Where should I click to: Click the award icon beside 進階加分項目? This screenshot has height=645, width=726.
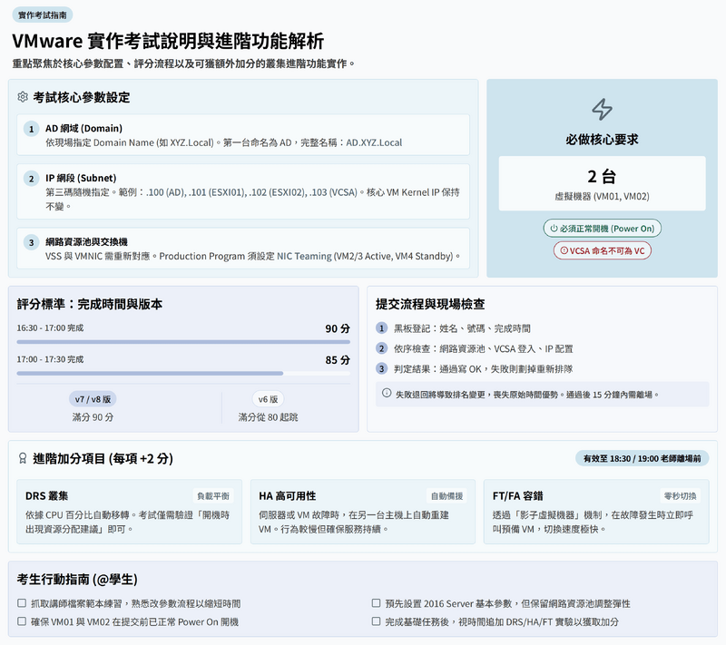point(23,459)
